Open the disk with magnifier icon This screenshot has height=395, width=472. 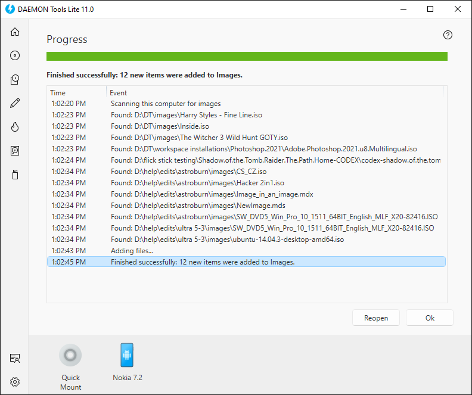(x=15, y=151)
